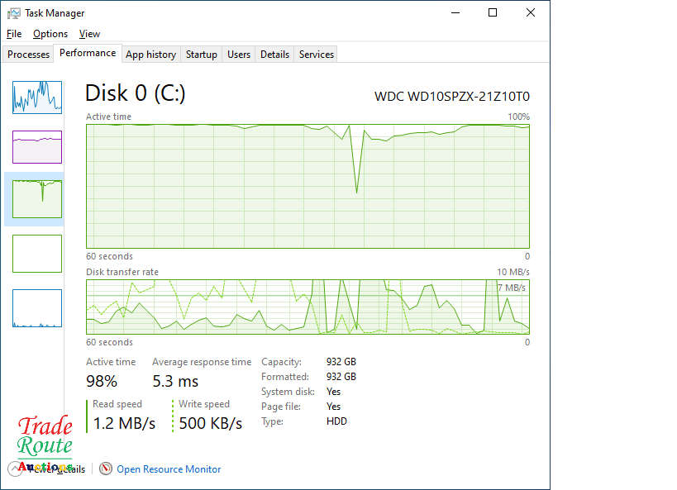
Task: Click the Disk transfer rate graph
Action: pos(308,307)
